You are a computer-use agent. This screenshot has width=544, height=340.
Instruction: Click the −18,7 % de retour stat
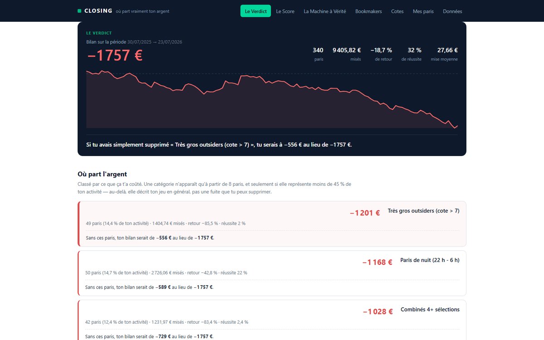coord(381,54)
